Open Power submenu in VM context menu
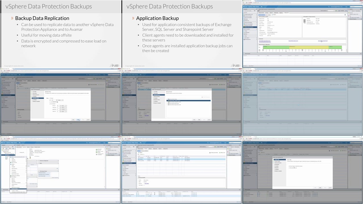Image resolution: width=363 pixels, height=204 pixels. (18, 158)
